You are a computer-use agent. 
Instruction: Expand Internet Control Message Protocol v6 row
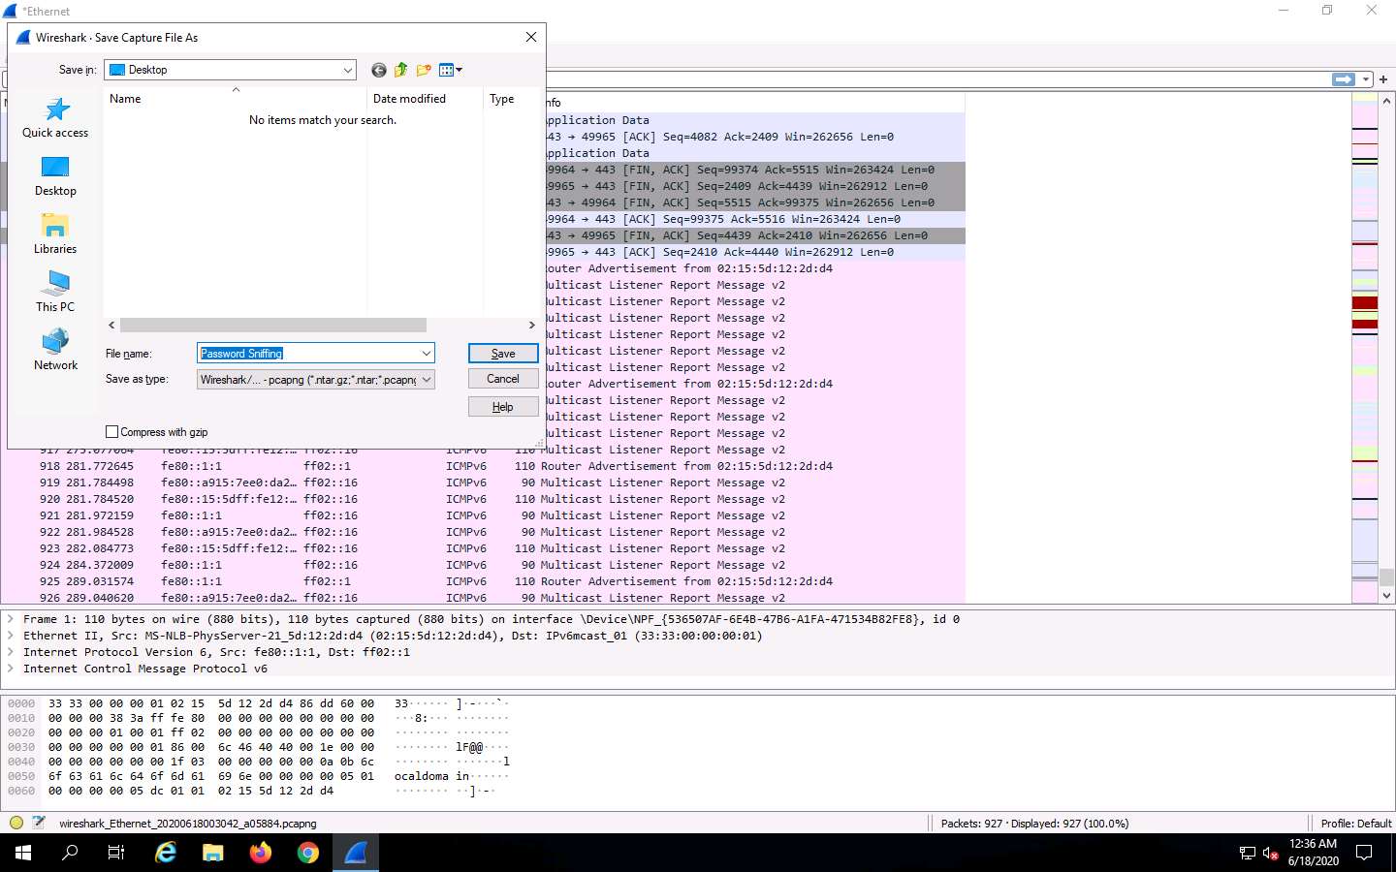(x=11, y=669)
